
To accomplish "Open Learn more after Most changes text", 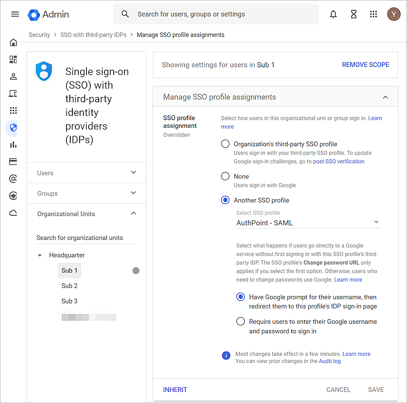I will pos(356,354).
